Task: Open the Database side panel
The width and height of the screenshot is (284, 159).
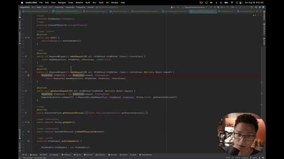Action: [264, 15]
